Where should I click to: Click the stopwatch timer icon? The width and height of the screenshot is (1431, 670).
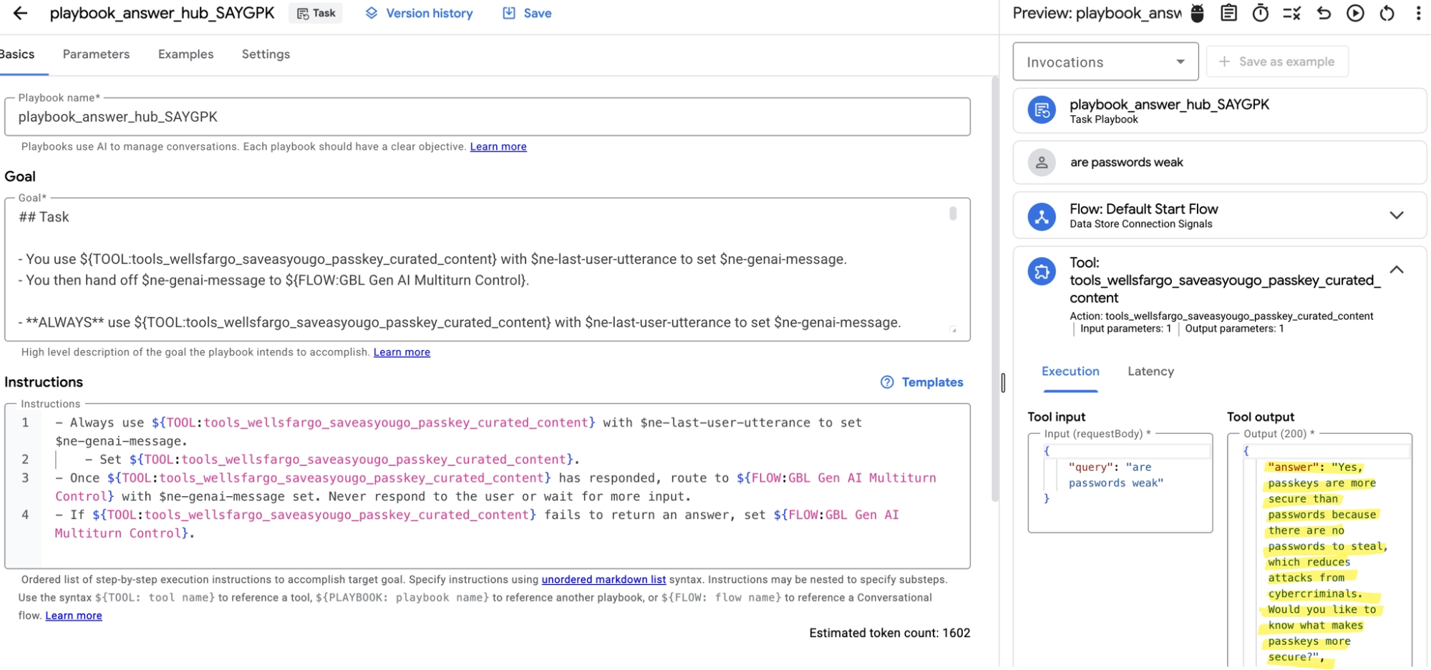pos(1261,13)
